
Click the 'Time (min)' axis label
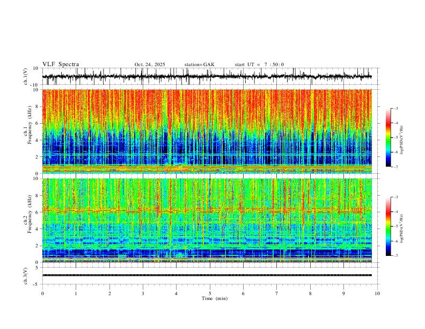point(215,298)
